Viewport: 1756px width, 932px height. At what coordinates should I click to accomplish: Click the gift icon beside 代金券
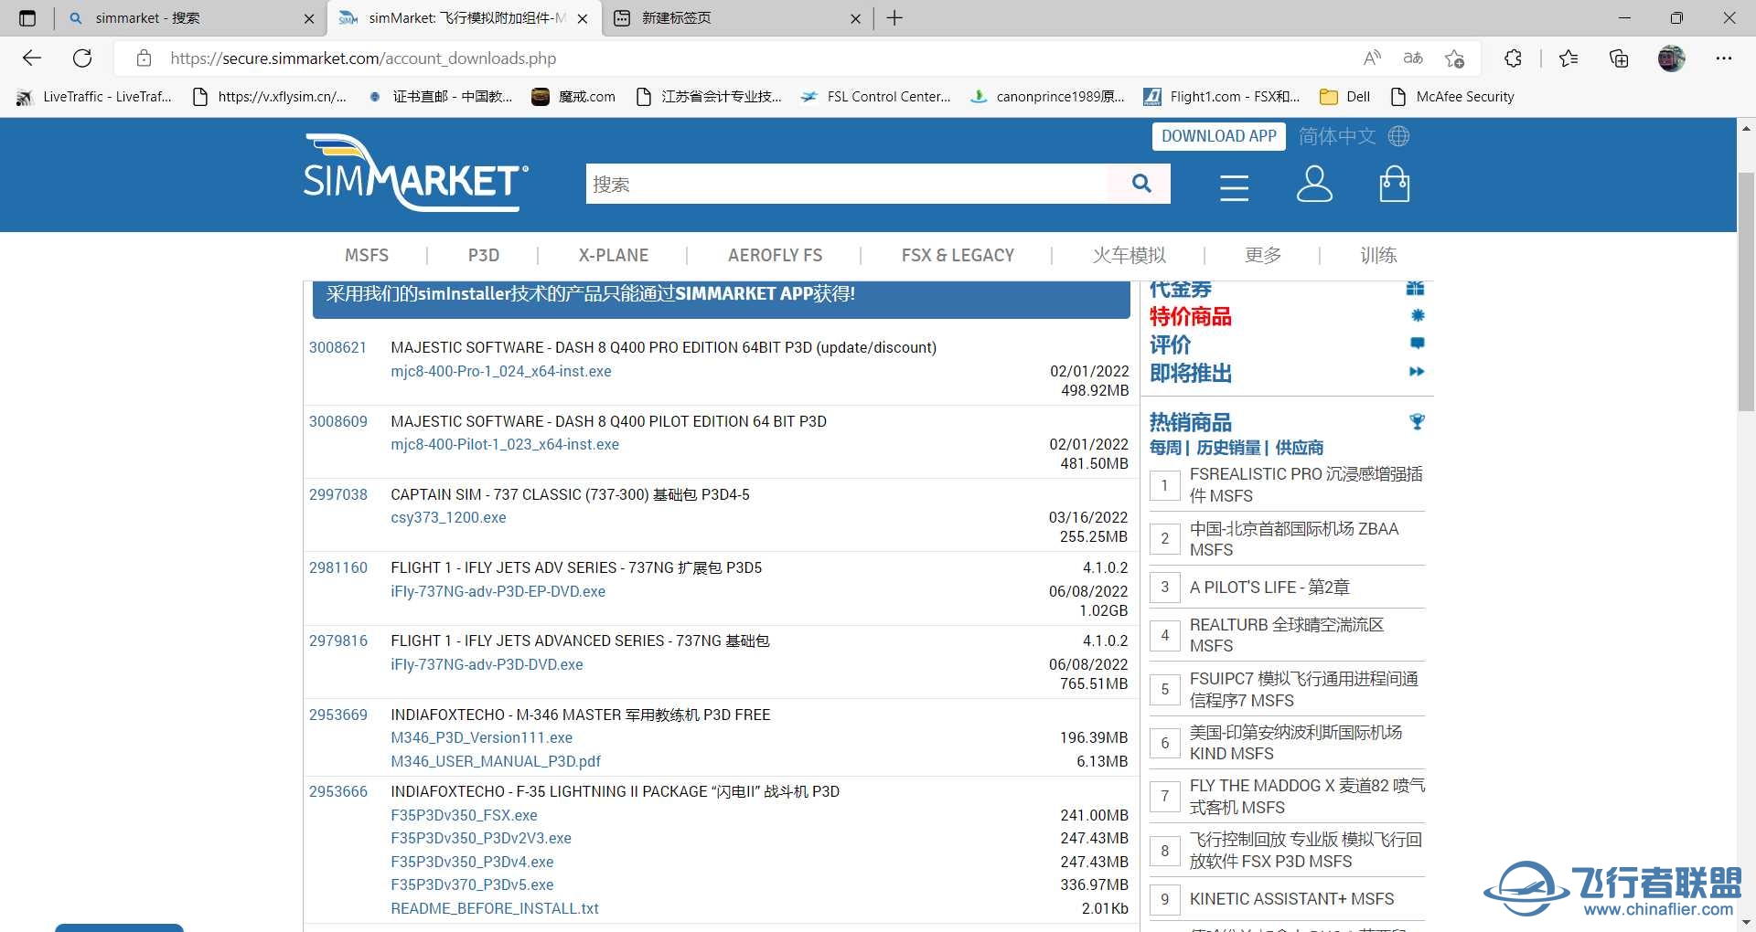click(x=1415, y=289)
